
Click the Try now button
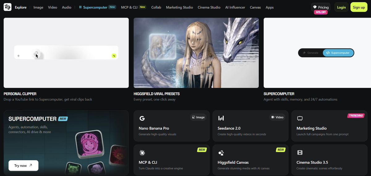coord(23,166)
